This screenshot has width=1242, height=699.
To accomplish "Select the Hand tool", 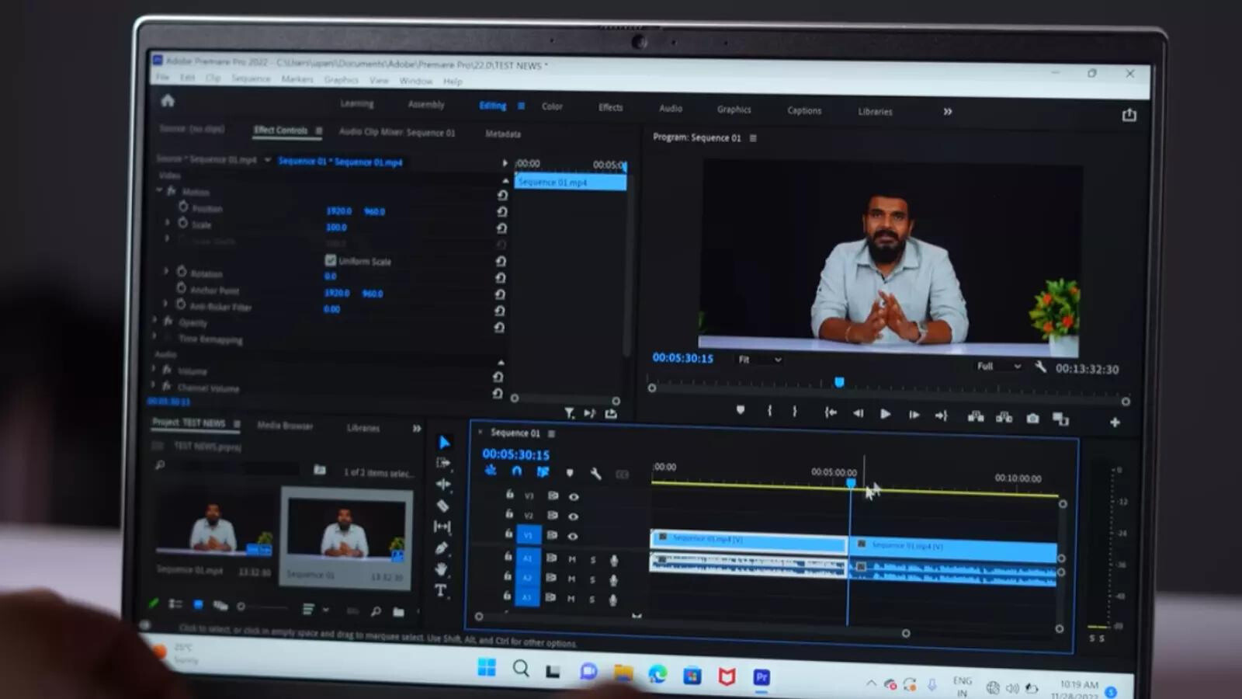I will point(441,569).
